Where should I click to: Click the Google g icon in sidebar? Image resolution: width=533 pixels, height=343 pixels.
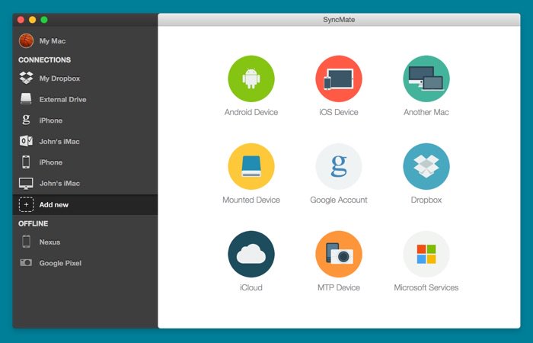(x=26, y=120)
